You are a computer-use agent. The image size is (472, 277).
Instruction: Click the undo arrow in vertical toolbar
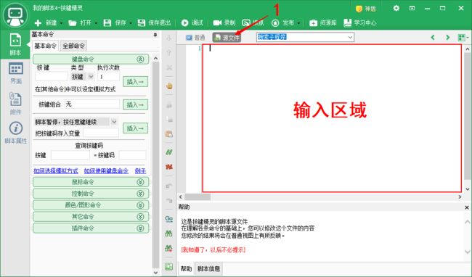click(169, 186)
